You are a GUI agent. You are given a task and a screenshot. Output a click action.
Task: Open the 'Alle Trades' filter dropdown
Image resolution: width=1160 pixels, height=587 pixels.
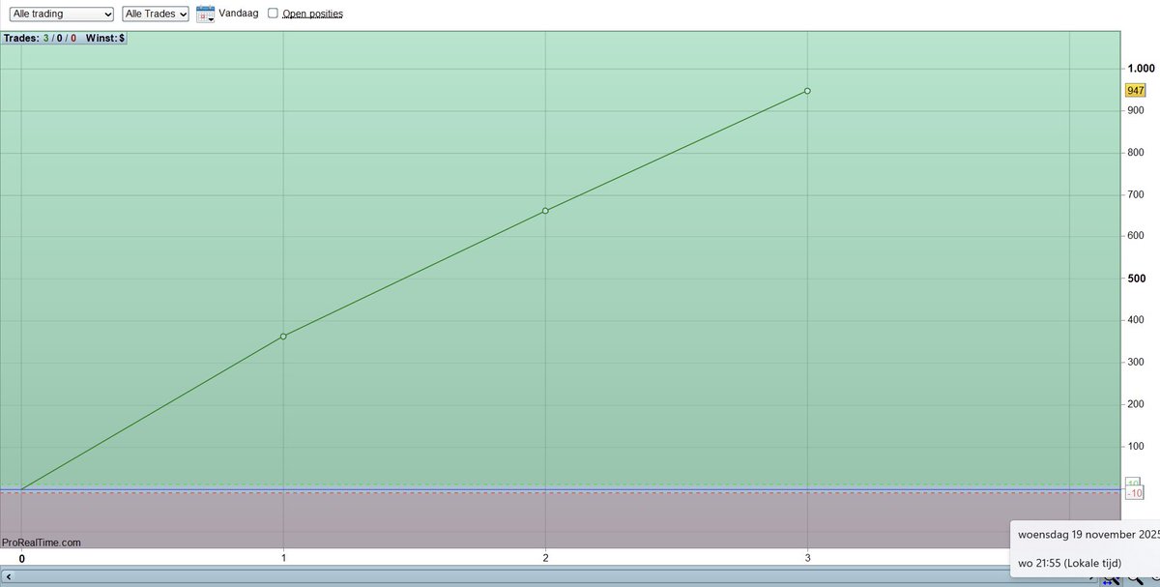[156, 15]
